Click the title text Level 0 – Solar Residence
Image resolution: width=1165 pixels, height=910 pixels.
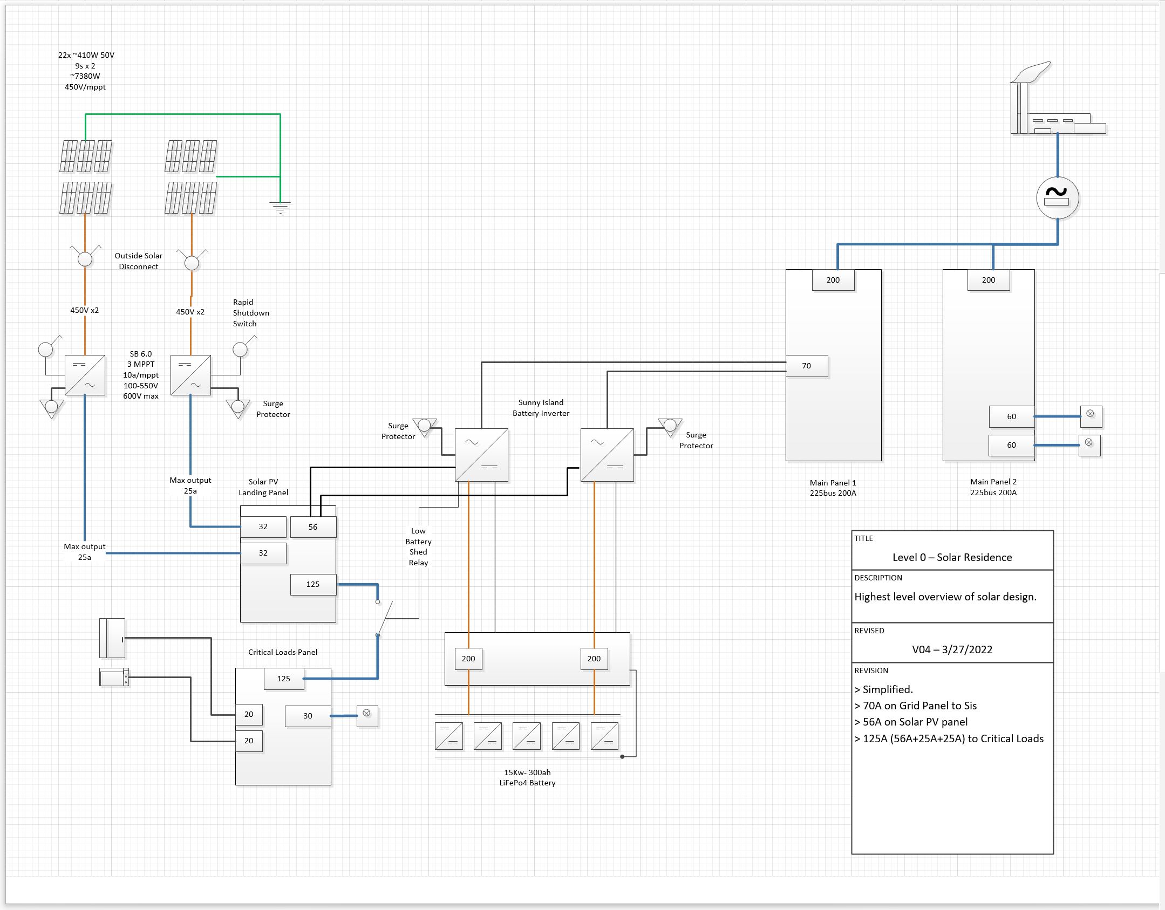(x=952, y=557)
